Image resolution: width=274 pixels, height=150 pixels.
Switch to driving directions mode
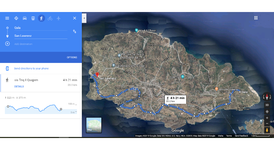click(25, 18)
